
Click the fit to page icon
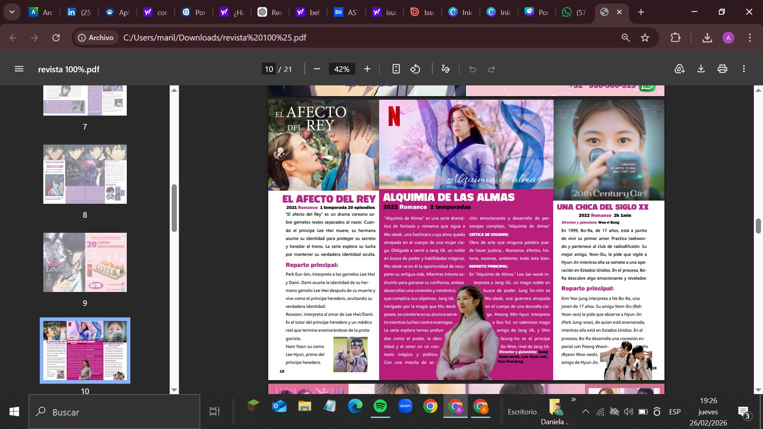point(396,69)
